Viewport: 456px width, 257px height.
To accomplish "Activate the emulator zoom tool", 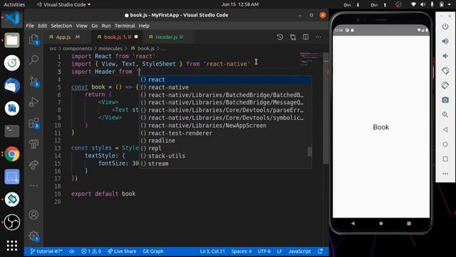I will pyautogui.click(x=445, y=114).
